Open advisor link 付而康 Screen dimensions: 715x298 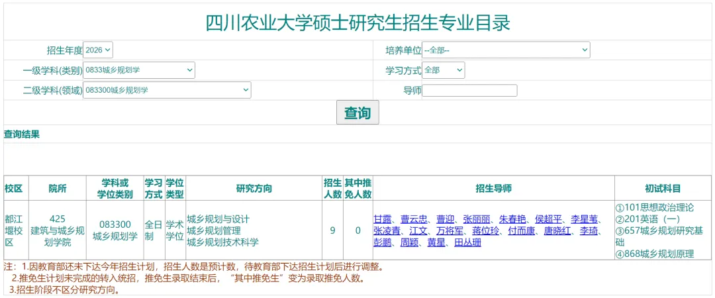click(x=522, y=230)
